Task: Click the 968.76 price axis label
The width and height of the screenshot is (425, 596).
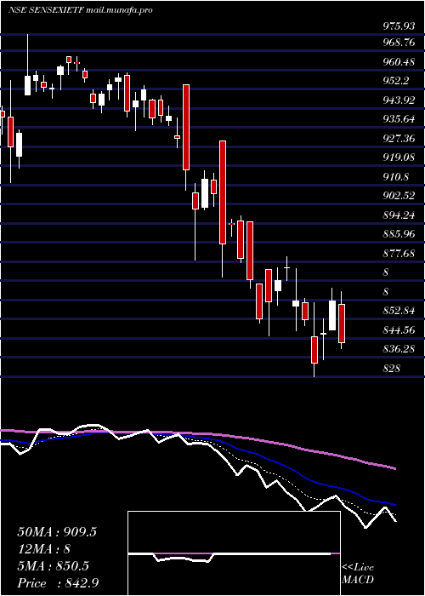Action: click(x=398, y=43)
